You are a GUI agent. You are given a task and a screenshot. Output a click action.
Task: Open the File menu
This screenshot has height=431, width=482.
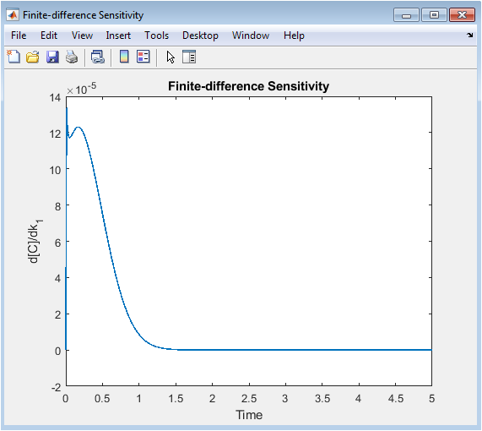19,35
